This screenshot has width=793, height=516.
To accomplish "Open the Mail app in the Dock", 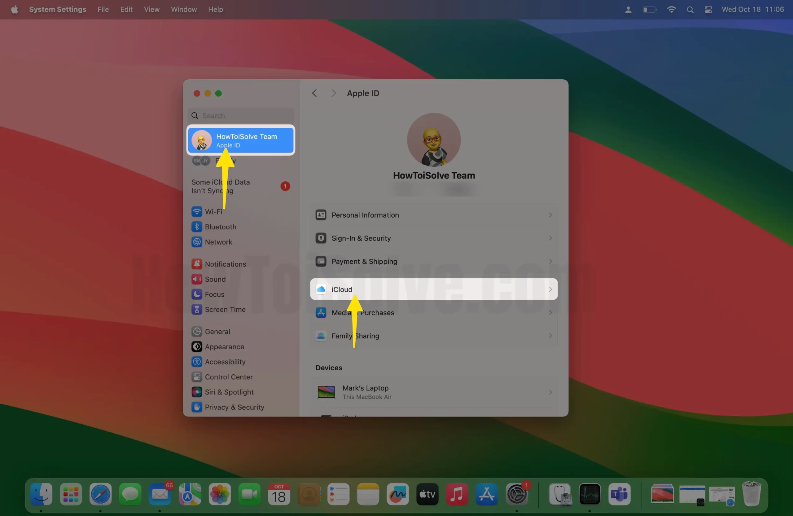I will click(x=160, y=494).
